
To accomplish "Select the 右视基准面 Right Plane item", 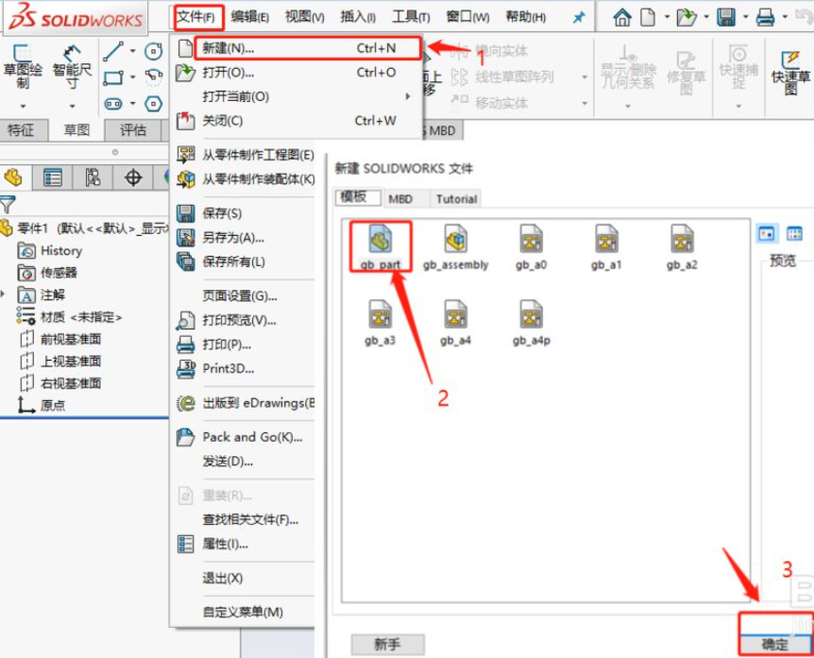I will click(60, 383).
